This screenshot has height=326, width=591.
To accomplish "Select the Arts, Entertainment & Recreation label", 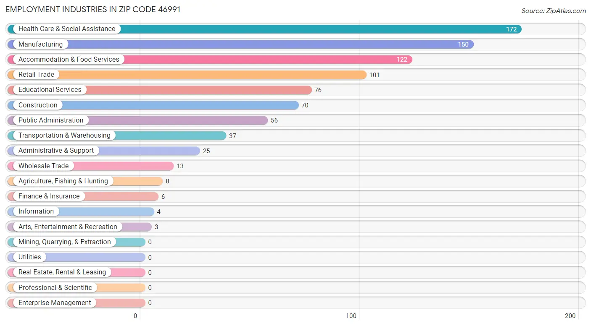I will point(68,227).
